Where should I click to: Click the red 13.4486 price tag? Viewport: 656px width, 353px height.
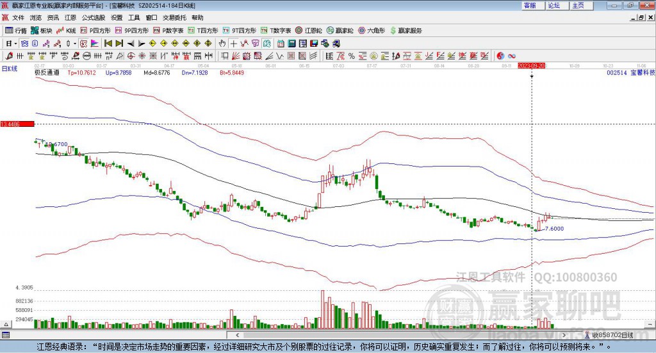point(17,124)
